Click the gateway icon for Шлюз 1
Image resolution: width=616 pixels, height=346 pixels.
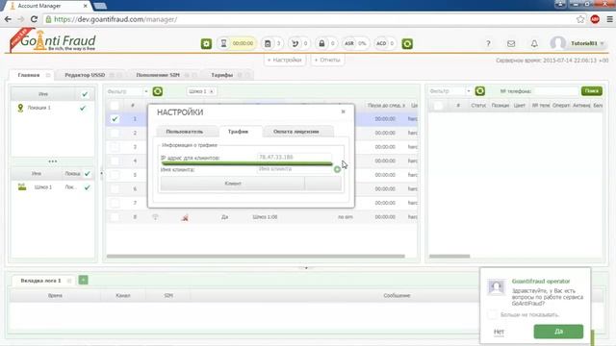(x=22, y=186)
